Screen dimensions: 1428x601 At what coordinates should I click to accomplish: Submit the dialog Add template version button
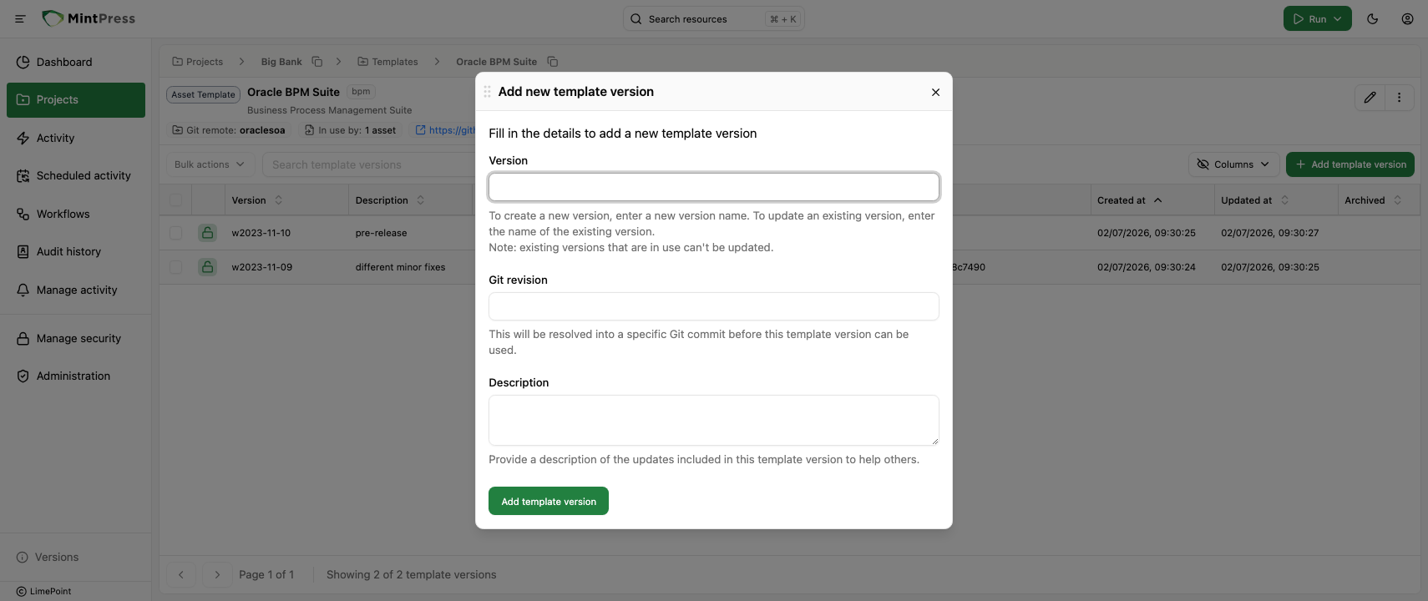549,501
